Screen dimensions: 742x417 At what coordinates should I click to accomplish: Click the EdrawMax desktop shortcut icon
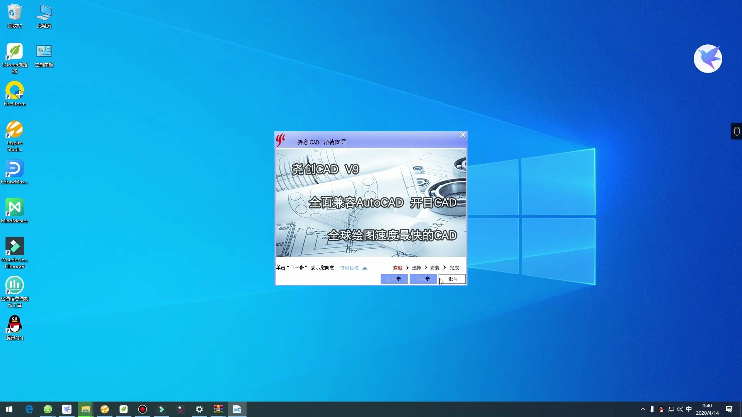(x=15, y=169)
